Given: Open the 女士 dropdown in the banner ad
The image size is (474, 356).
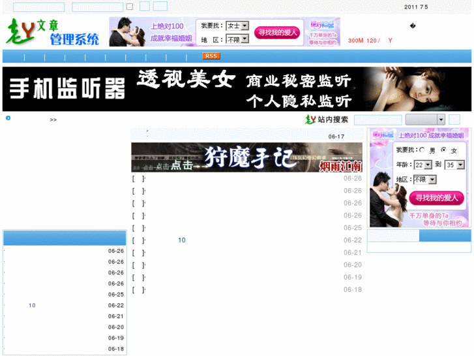Looking at the screenshot, I should point(237,25).
